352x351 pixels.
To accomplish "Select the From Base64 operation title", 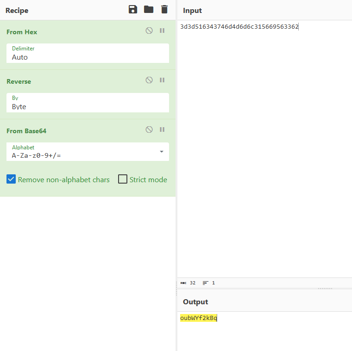I will click(26, 131).
